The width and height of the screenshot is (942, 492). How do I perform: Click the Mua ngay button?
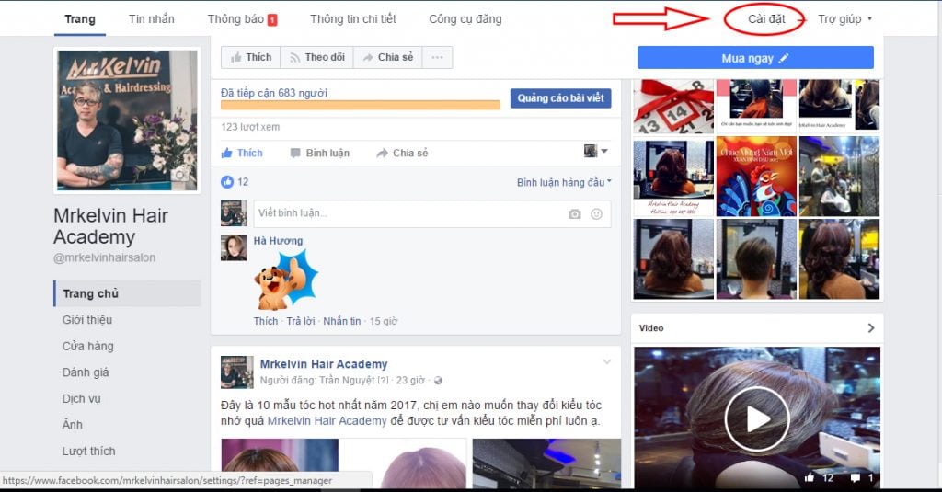pyautogui.click(x=755, y=58)
